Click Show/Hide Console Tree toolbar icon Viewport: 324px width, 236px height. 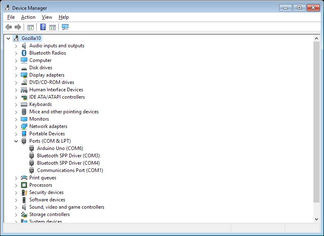pyautogui.click(x=30, y=27)
